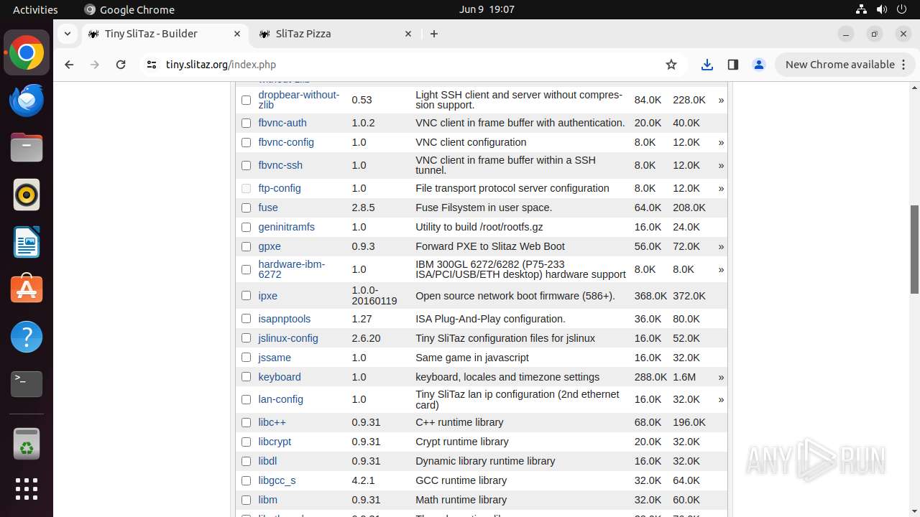Open the libgcc_s package link
Screen dimensions: 920x517
point(277,480)
